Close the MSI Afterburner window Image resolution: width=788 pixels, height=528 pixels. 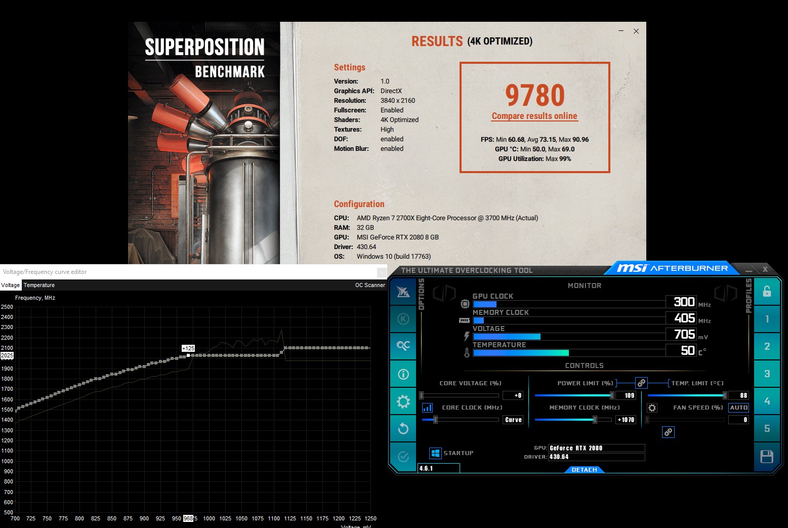[x=765, y=269]
